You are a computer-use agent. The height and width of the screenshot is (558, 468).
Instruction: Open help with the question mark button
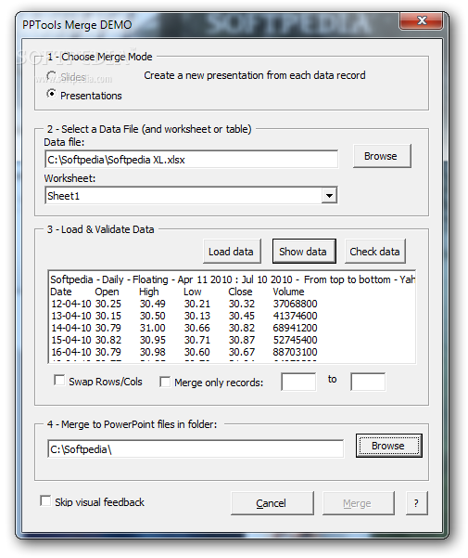pyautogui.click(x=417, y=503)
